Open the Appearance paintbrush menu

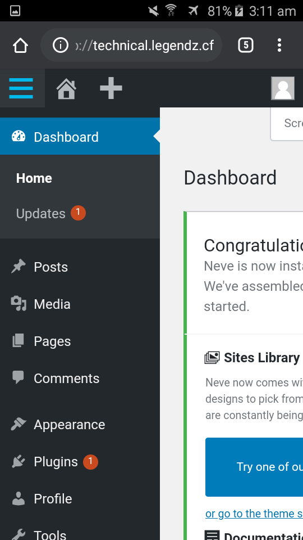[80, 425]
